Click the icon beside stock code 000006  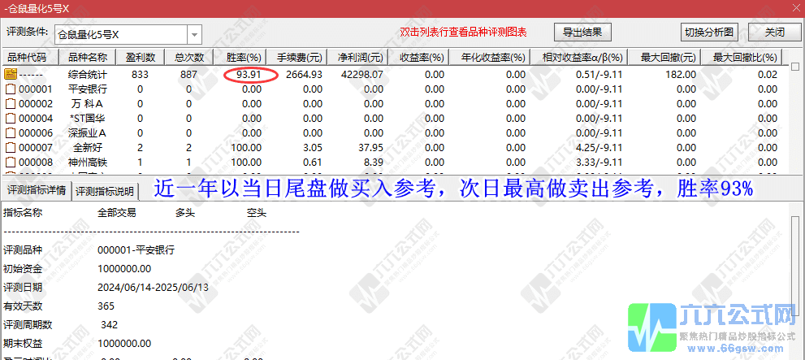[11, 133]
